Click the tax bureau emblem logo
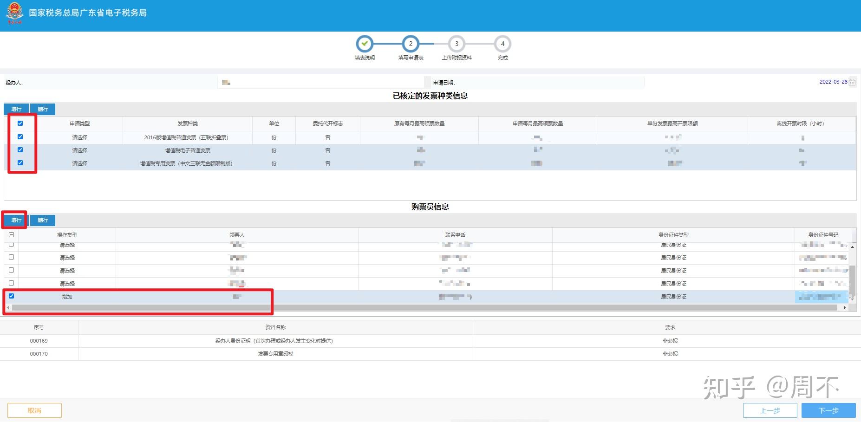This screenshot has height=422, width=861. point(14,13)
